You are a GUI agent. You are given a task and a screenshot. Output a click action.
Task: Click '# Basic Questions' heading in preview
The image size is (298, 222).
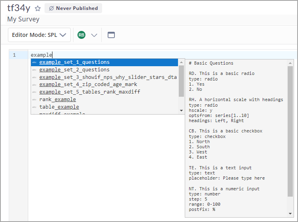[x=211, y=63]
